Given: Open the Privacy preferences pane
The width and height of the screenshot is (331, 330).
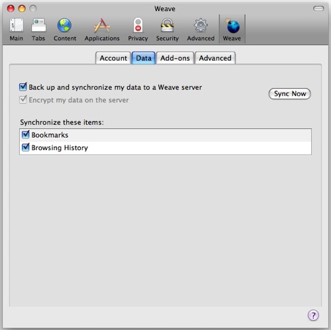Looking at the screenshot, I should [x=138, y=29].
